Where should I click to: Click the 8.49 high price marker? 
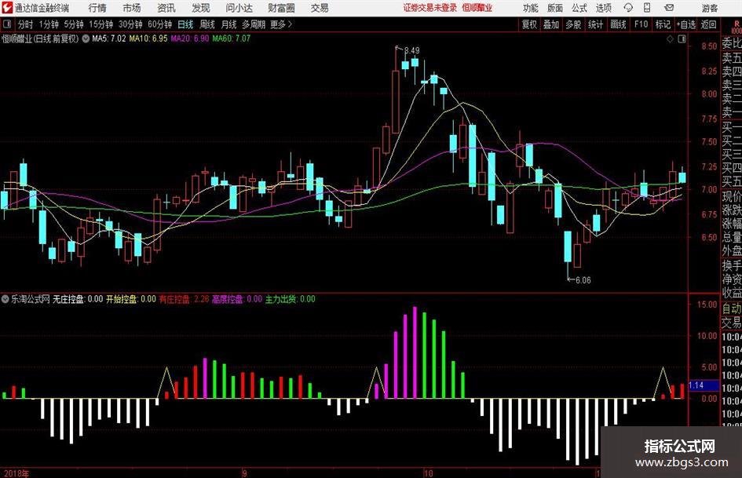click(x=411, y=50)
